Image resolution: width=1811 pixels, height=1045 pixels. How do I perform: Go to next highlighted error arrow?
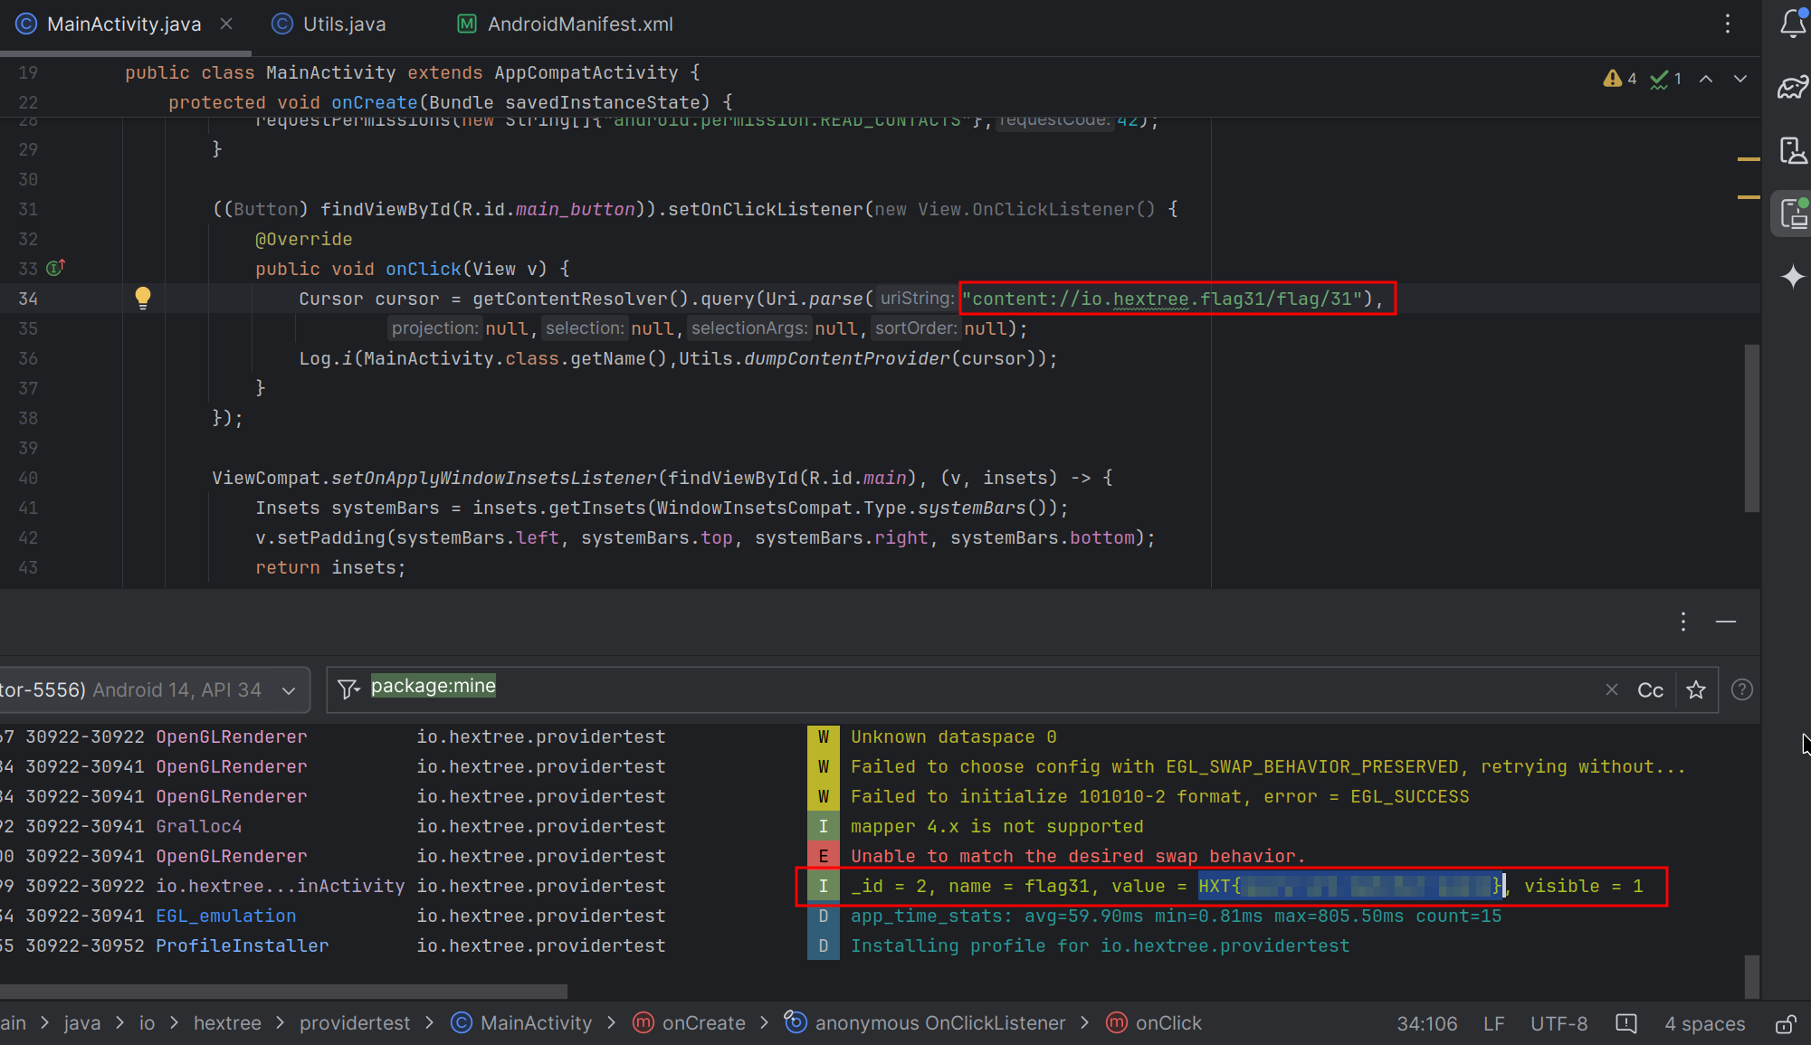(1740, 79)
